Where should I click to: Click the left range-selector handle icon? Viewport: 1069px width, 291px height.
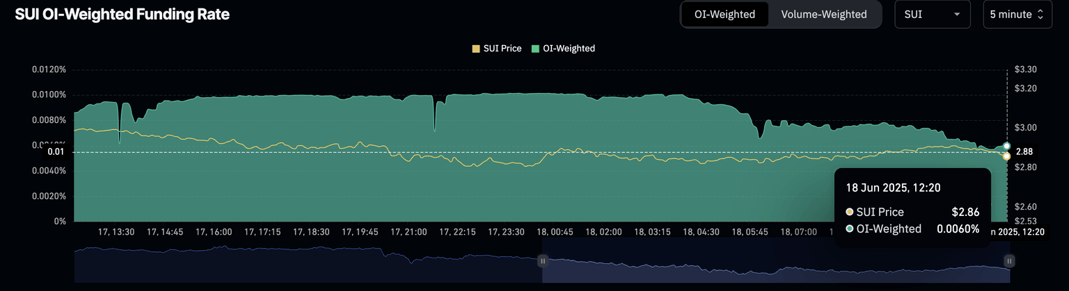click(542, 261)
